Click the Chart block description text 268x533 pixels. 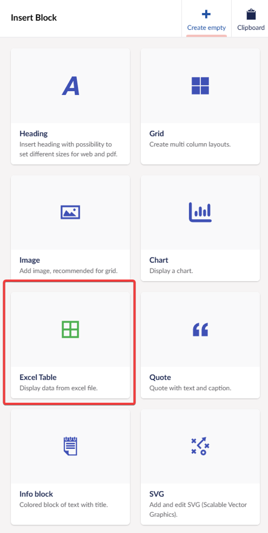(x=171, y=271)
